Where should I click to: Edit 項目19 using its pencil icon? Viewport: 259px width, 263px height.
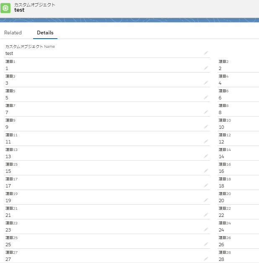tap(206, 200)
